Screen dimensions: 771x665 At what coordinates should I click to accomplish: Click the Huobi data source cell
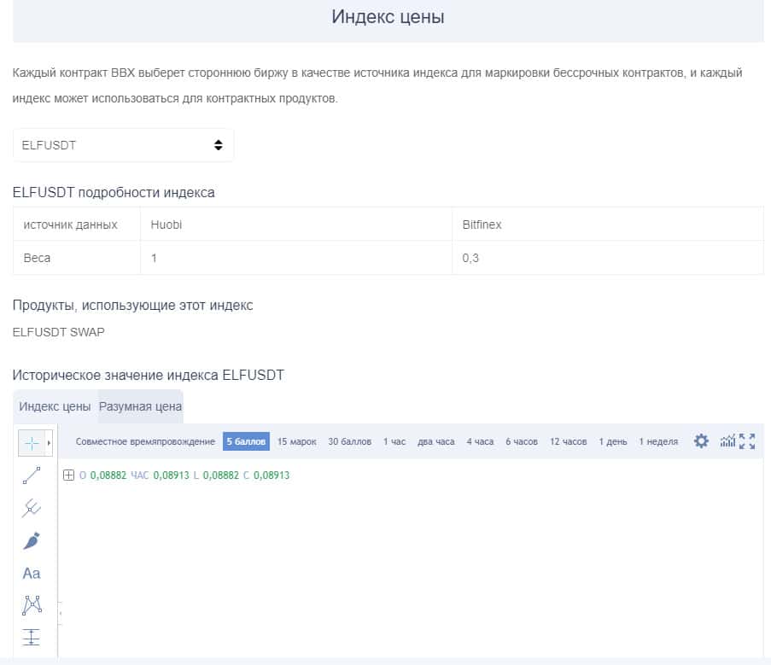point(296,225)
